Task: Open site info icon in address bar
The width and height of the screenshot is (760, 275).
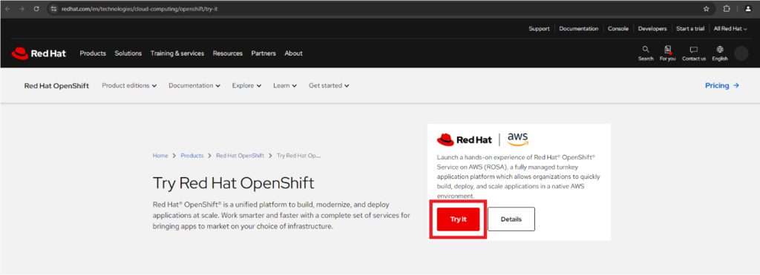Action: pos(53,9)
